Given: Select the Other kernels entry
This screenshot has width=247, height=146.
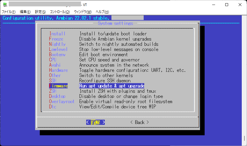Looking at the screenshot, I should (x=91, y=75).
